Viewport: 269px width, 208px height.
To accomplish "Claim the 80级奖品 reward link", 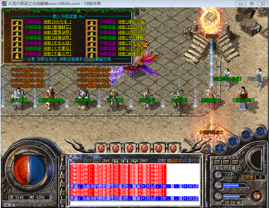I will pyautogui.click(x=57, y=48).
